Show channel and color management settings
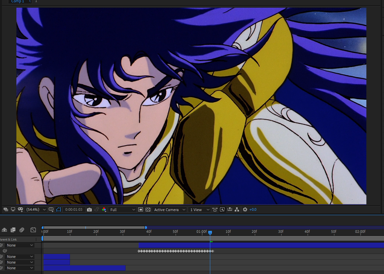The width and height of the screenshot is (384, 274). [104, 209]
